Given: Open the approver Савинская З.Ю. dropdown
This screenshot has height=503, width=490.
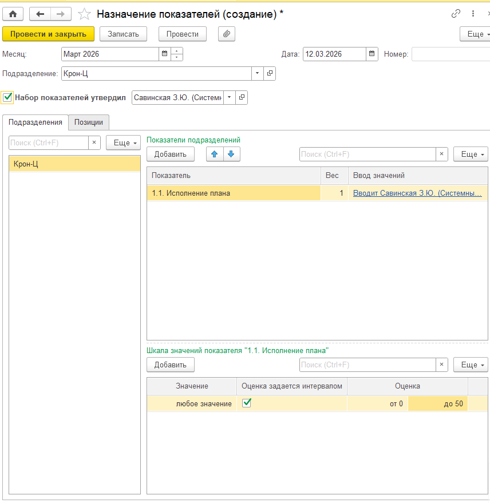Looking at the screenshot, I should (229, 98).
